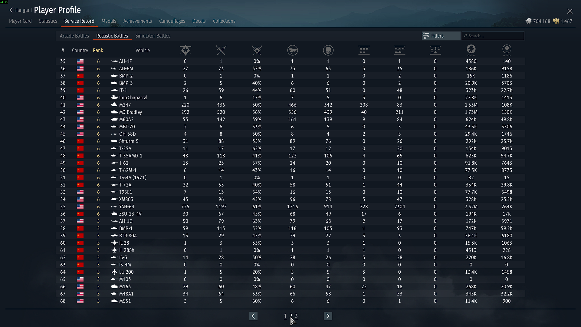
Task: Go to previous page arrow
Action: pyautogui.click(x=253, y=316)
